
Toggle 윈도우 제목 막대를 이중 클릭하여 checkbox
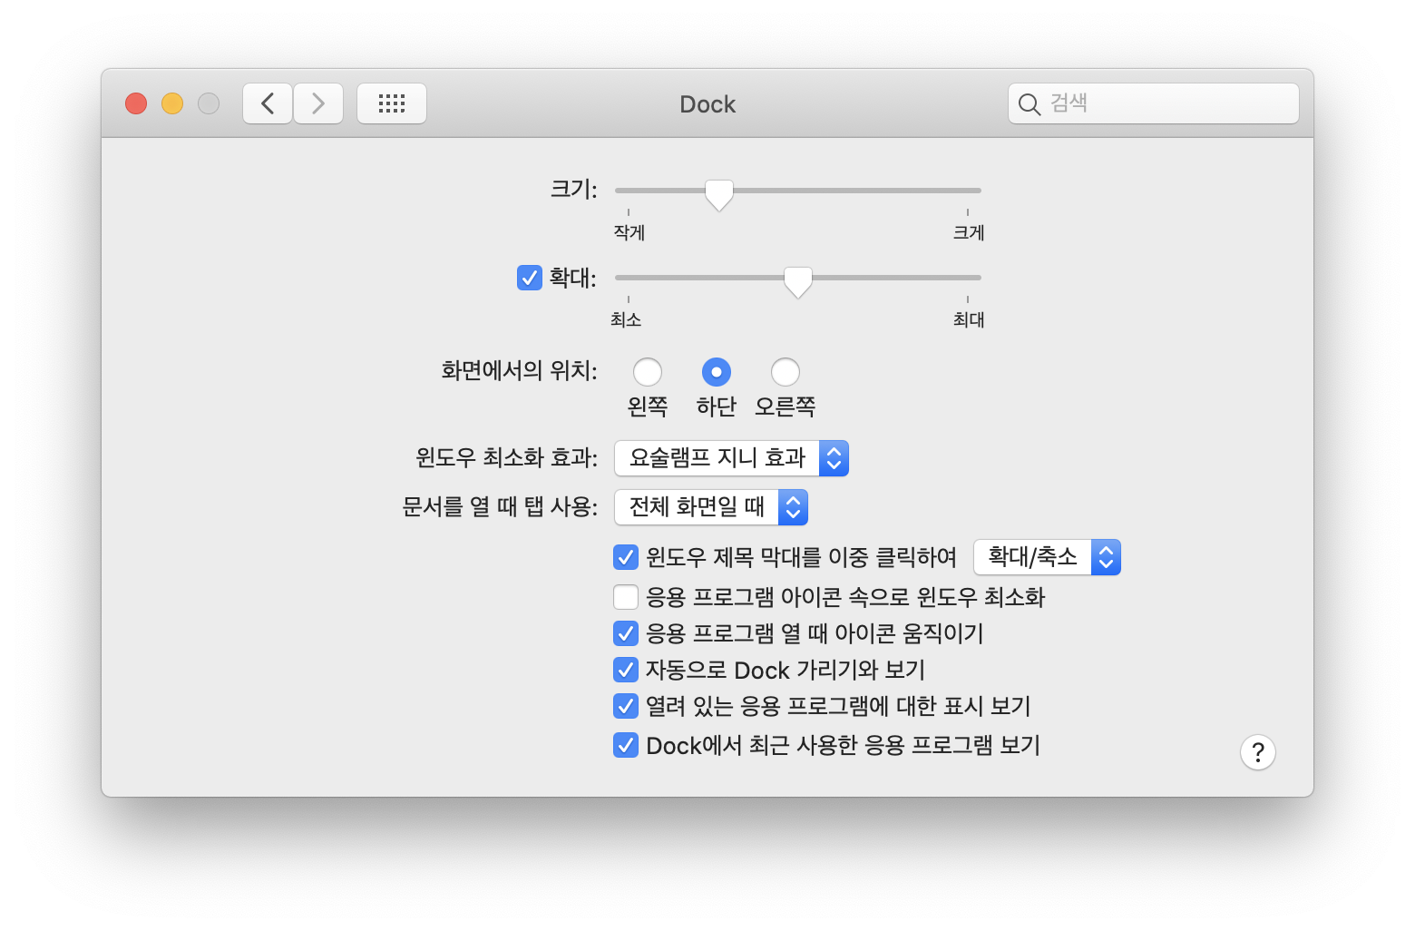click(x=626, y=557)
